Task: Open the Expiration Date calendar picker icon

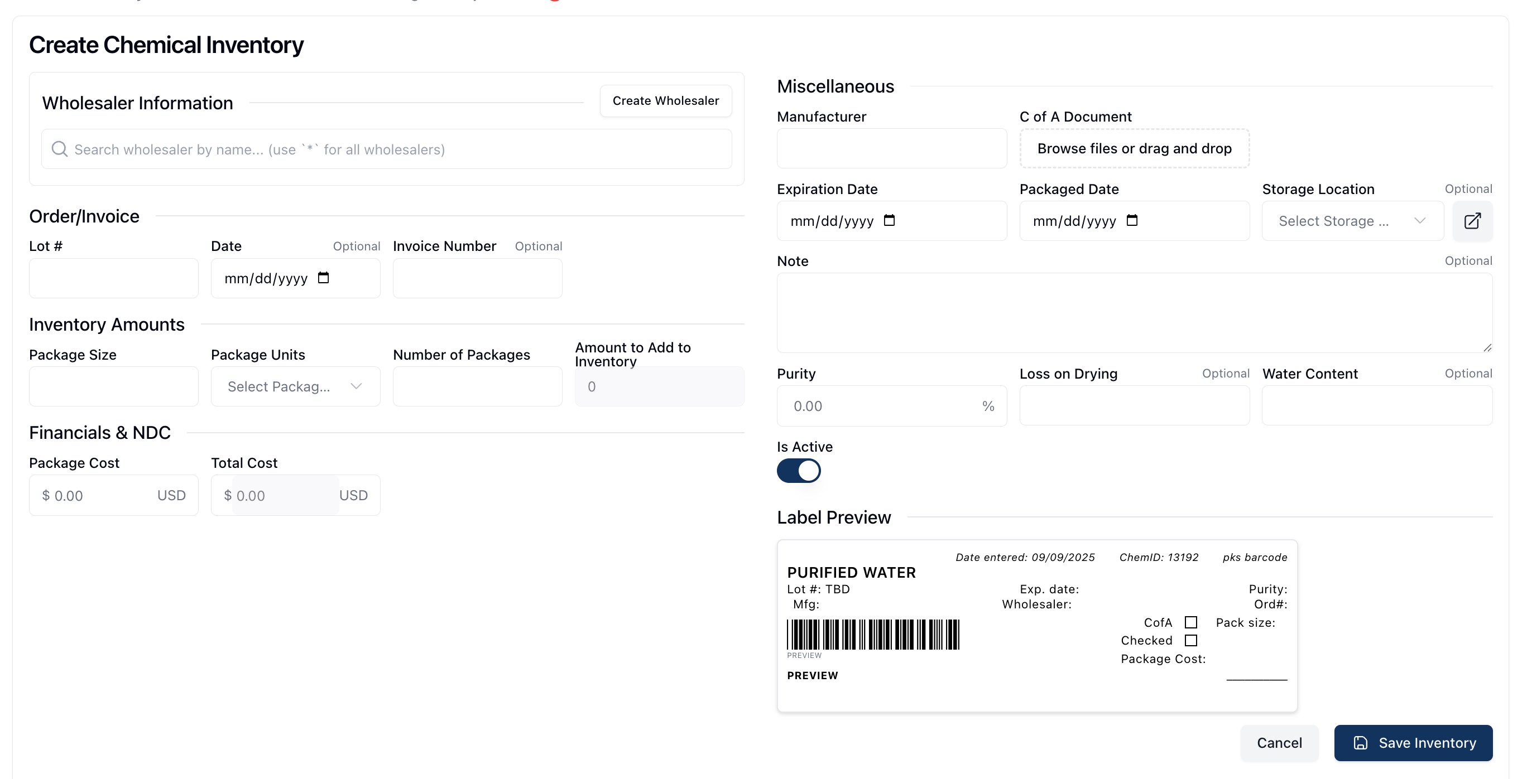Action: 889,220
